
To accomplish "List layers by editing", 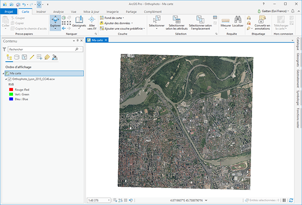I will (x=31, y=58).
